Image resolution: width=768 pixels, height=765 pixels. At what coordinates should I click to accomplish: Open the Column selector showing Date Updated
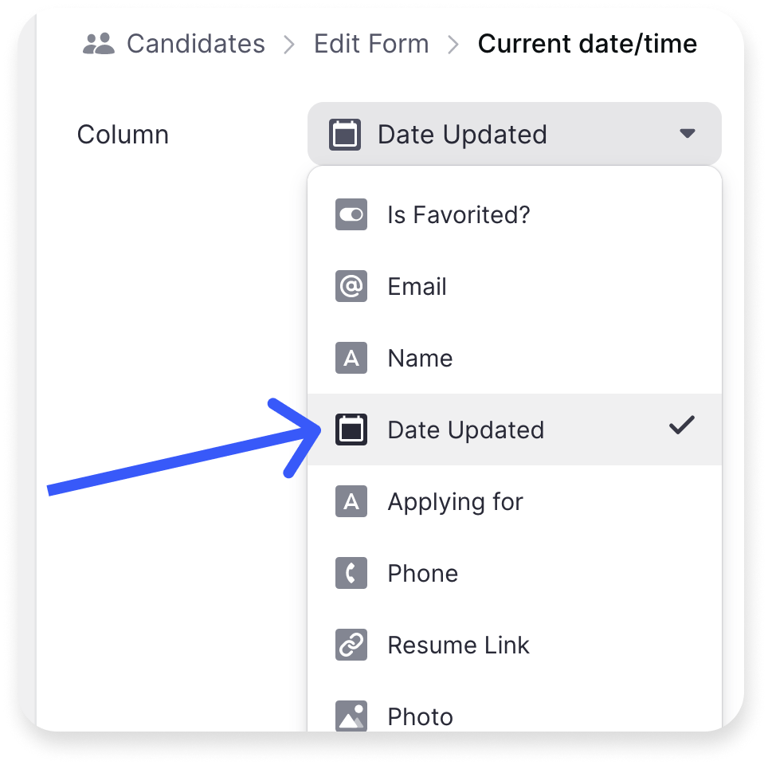pyautogui.click(x=514, y=134)
